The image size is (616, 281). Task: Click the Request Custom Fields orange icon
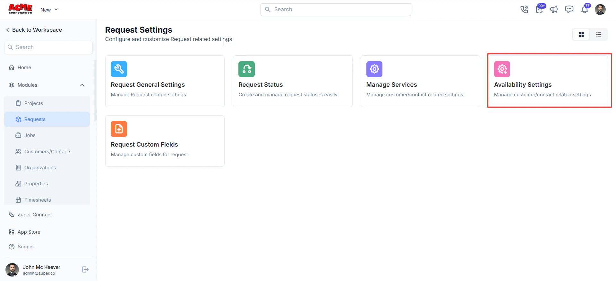119,129
